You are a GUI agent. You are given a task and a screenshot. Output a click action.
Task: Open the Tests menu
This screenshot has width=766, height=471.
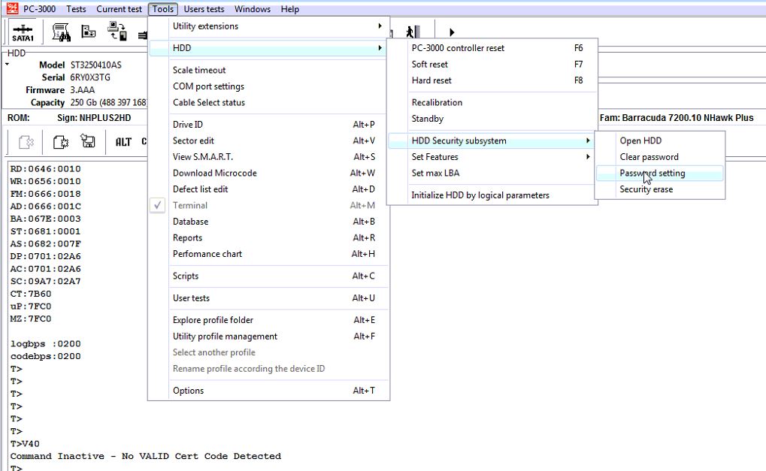coord(76,9)
